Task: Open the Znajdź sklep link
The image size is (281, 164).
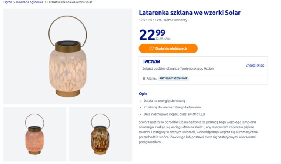Action: 255,65
